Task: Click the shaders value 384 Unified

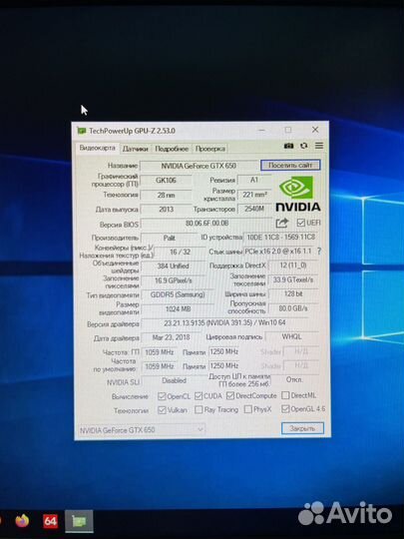Action: point(174,266)
